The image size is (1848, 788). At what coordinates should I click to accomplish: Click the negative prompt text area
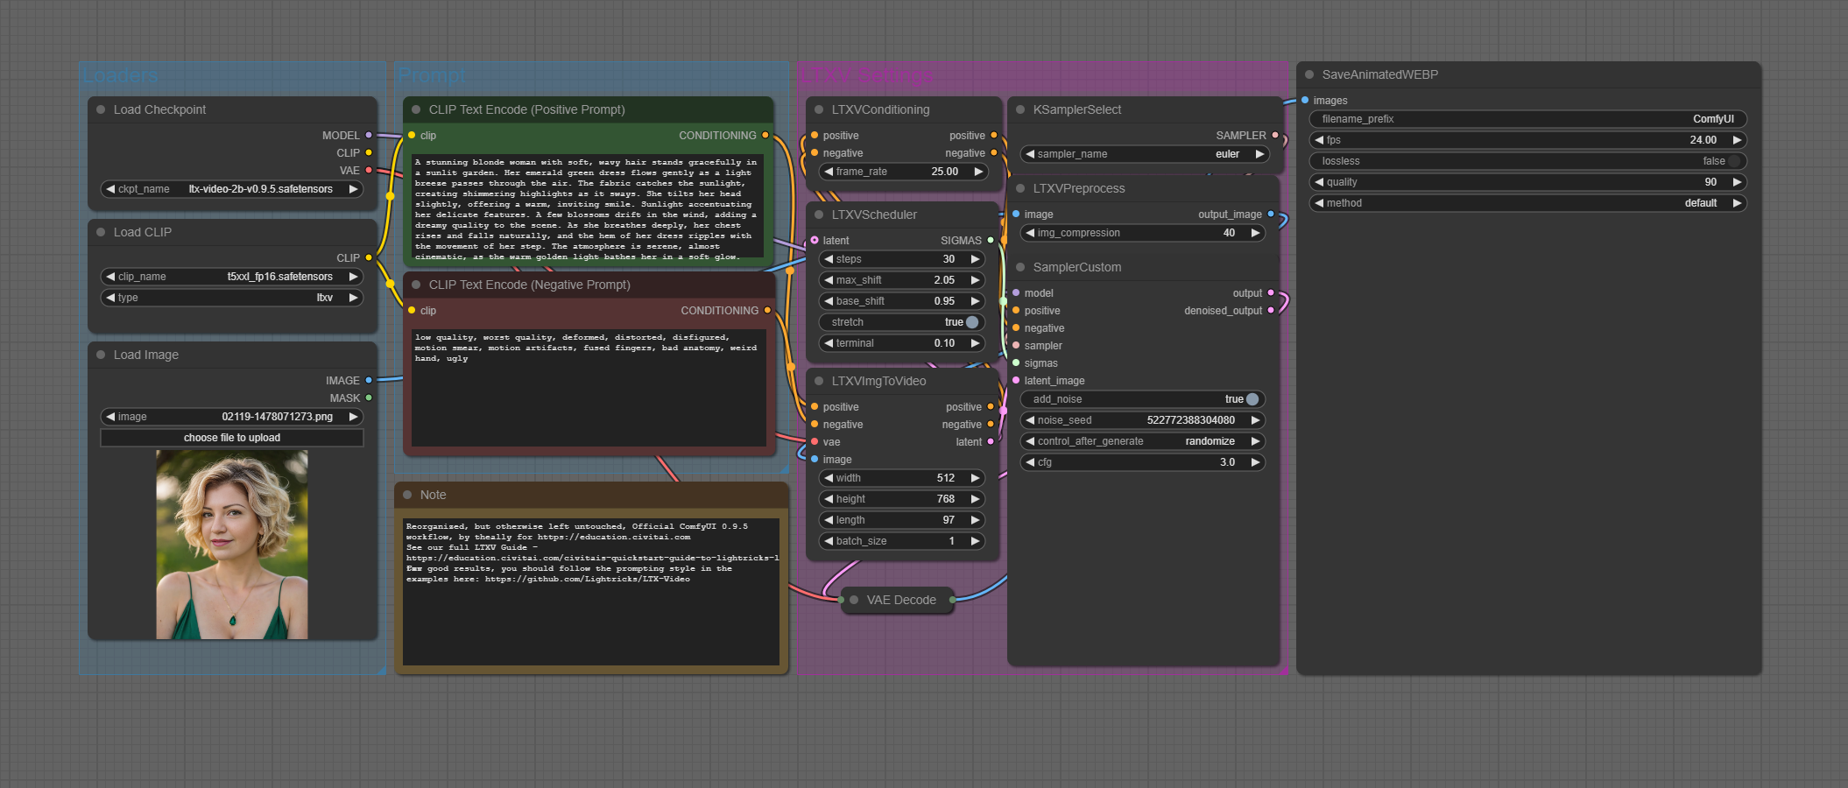[589, 387]
